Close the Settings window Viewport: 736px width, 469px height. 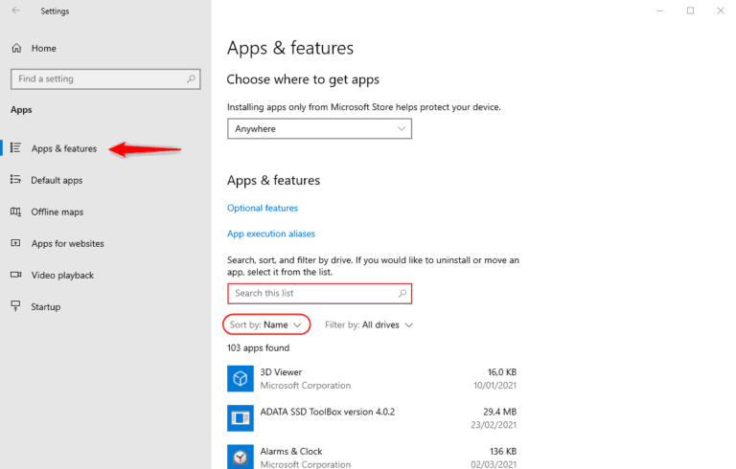(721, 11)
